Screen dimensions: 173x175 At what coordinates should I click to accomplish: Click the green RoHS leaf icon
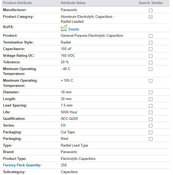click(64, 28)
